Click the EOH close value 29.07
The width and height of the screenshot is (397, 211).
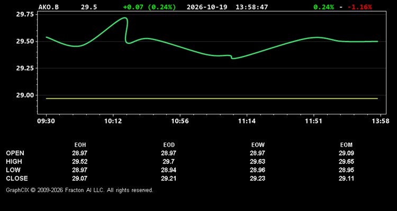click(80, 178)
